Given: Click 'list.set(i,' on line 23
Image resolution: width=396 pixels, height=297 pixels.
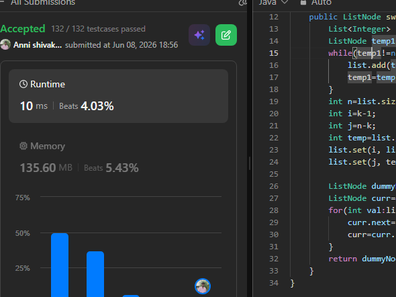Looking at the screenshot, I should (x=354, y=150).
